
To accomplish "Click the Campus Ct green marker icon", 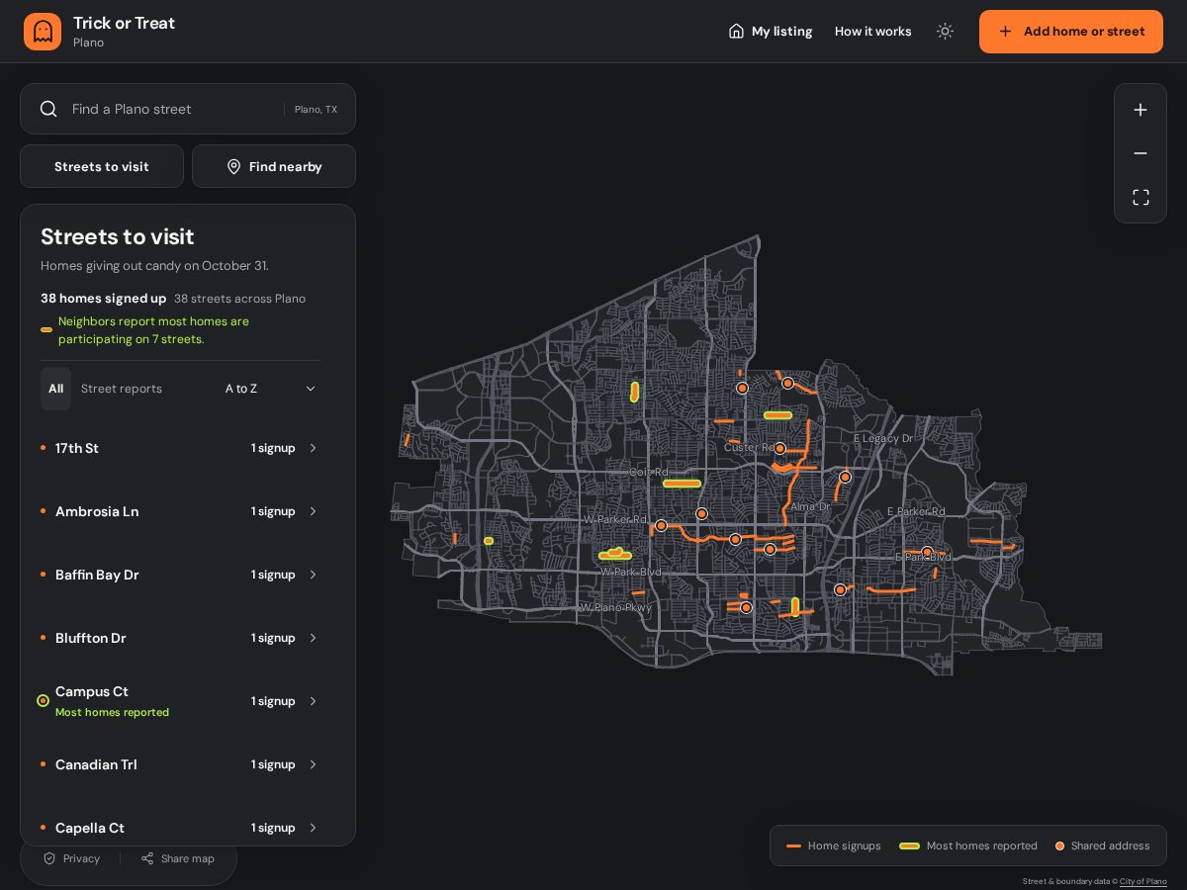I will pos(43,701).
